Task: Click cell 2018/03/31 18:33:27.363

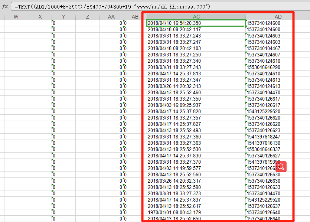Action: [196, 143]
